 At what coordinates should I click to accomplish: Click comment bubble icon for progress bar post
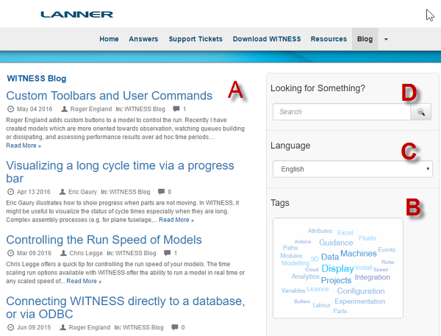[x=161, y=192]
